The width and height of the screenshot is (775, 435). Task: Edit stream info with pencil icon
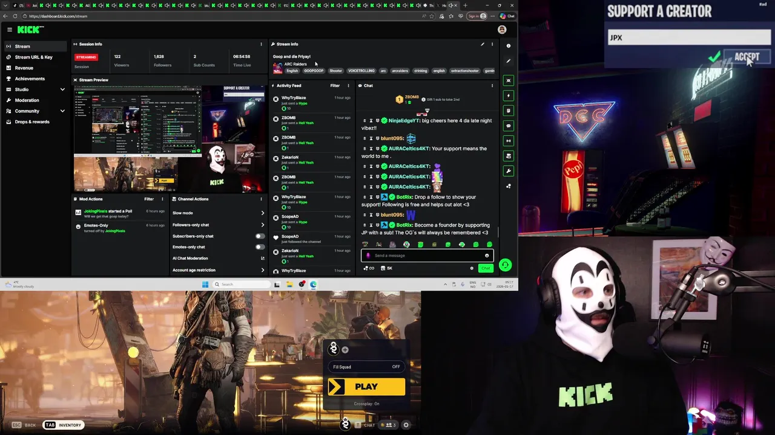483,44
